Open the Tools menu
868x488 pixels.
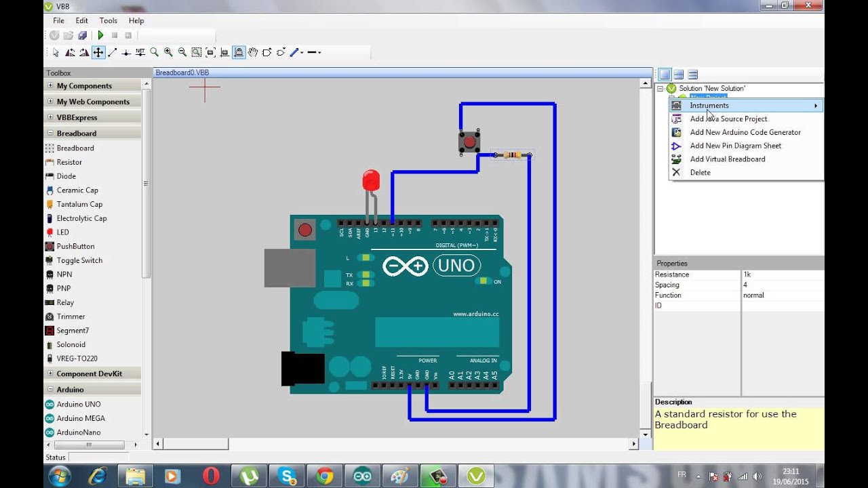(108, 21)
